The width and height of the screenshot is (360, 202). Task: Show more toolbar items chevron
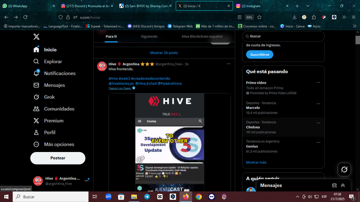pyautogui.click(x=344, y=17)
